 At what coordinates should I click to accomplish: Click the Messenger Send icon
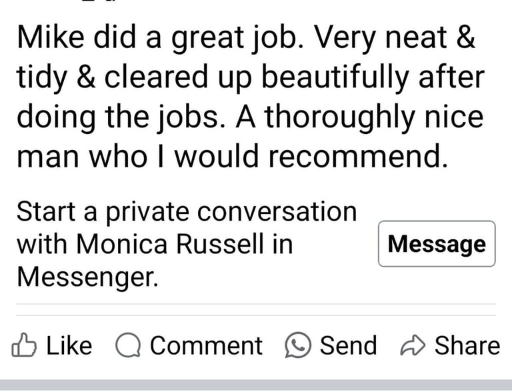coord(297,345)
